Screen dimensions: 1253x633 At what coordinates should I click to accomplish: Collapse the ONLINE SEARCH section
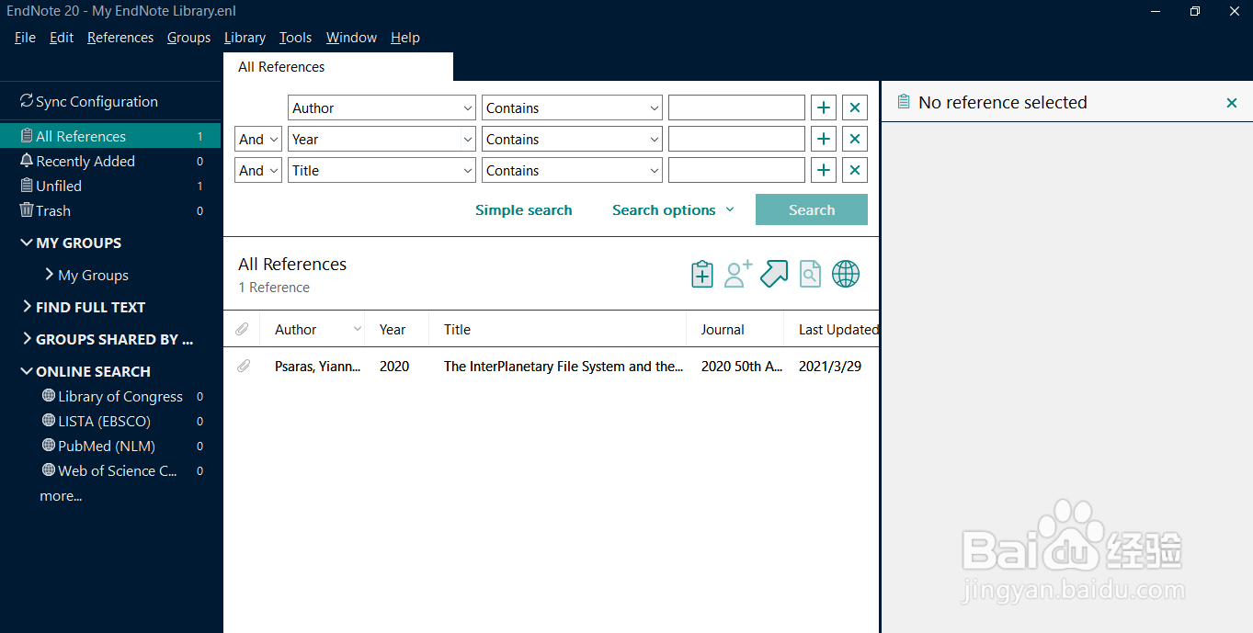click(x=26, y=371)
